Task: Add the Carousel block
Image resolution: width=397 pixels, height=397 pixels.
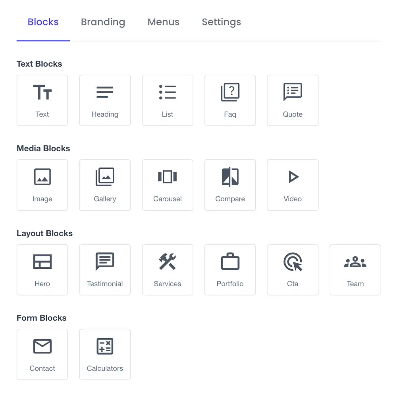Action: point(168,185)
